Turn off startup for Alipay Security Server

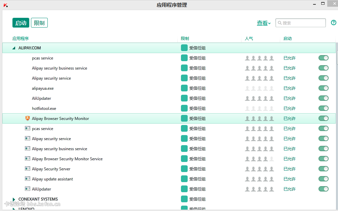tap(323, 169)
